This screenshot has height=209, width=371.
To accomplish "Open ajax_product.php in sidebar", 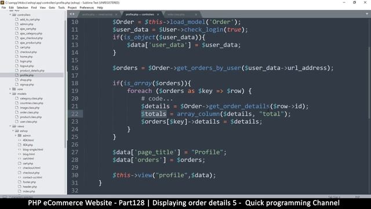I will (31, 42).
